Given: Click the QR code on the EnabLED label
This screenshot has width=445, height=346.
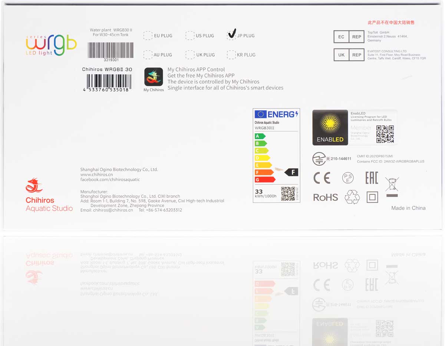Looking at the screenshot, I should [x=385, y=134].
